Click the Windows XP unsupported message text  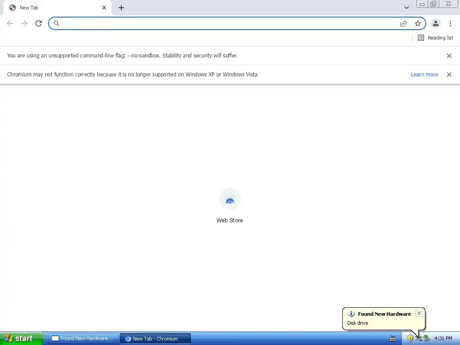[x=132, y=74]
